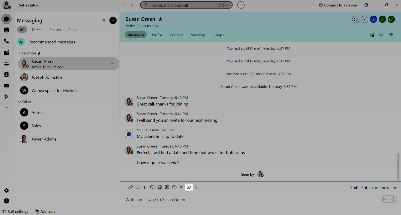
Task: Select the Direct filter tab
Action: click(x=37, y=30)
